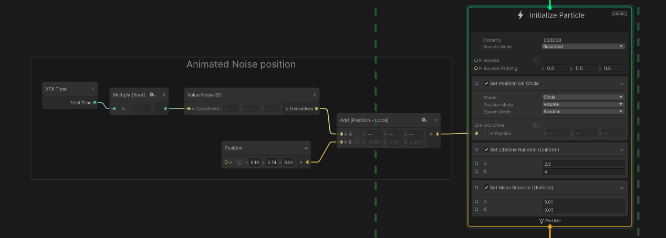Click the Derivatives output port on Value Noise 3D
The image size is (666, 238).
click(316, 109)
